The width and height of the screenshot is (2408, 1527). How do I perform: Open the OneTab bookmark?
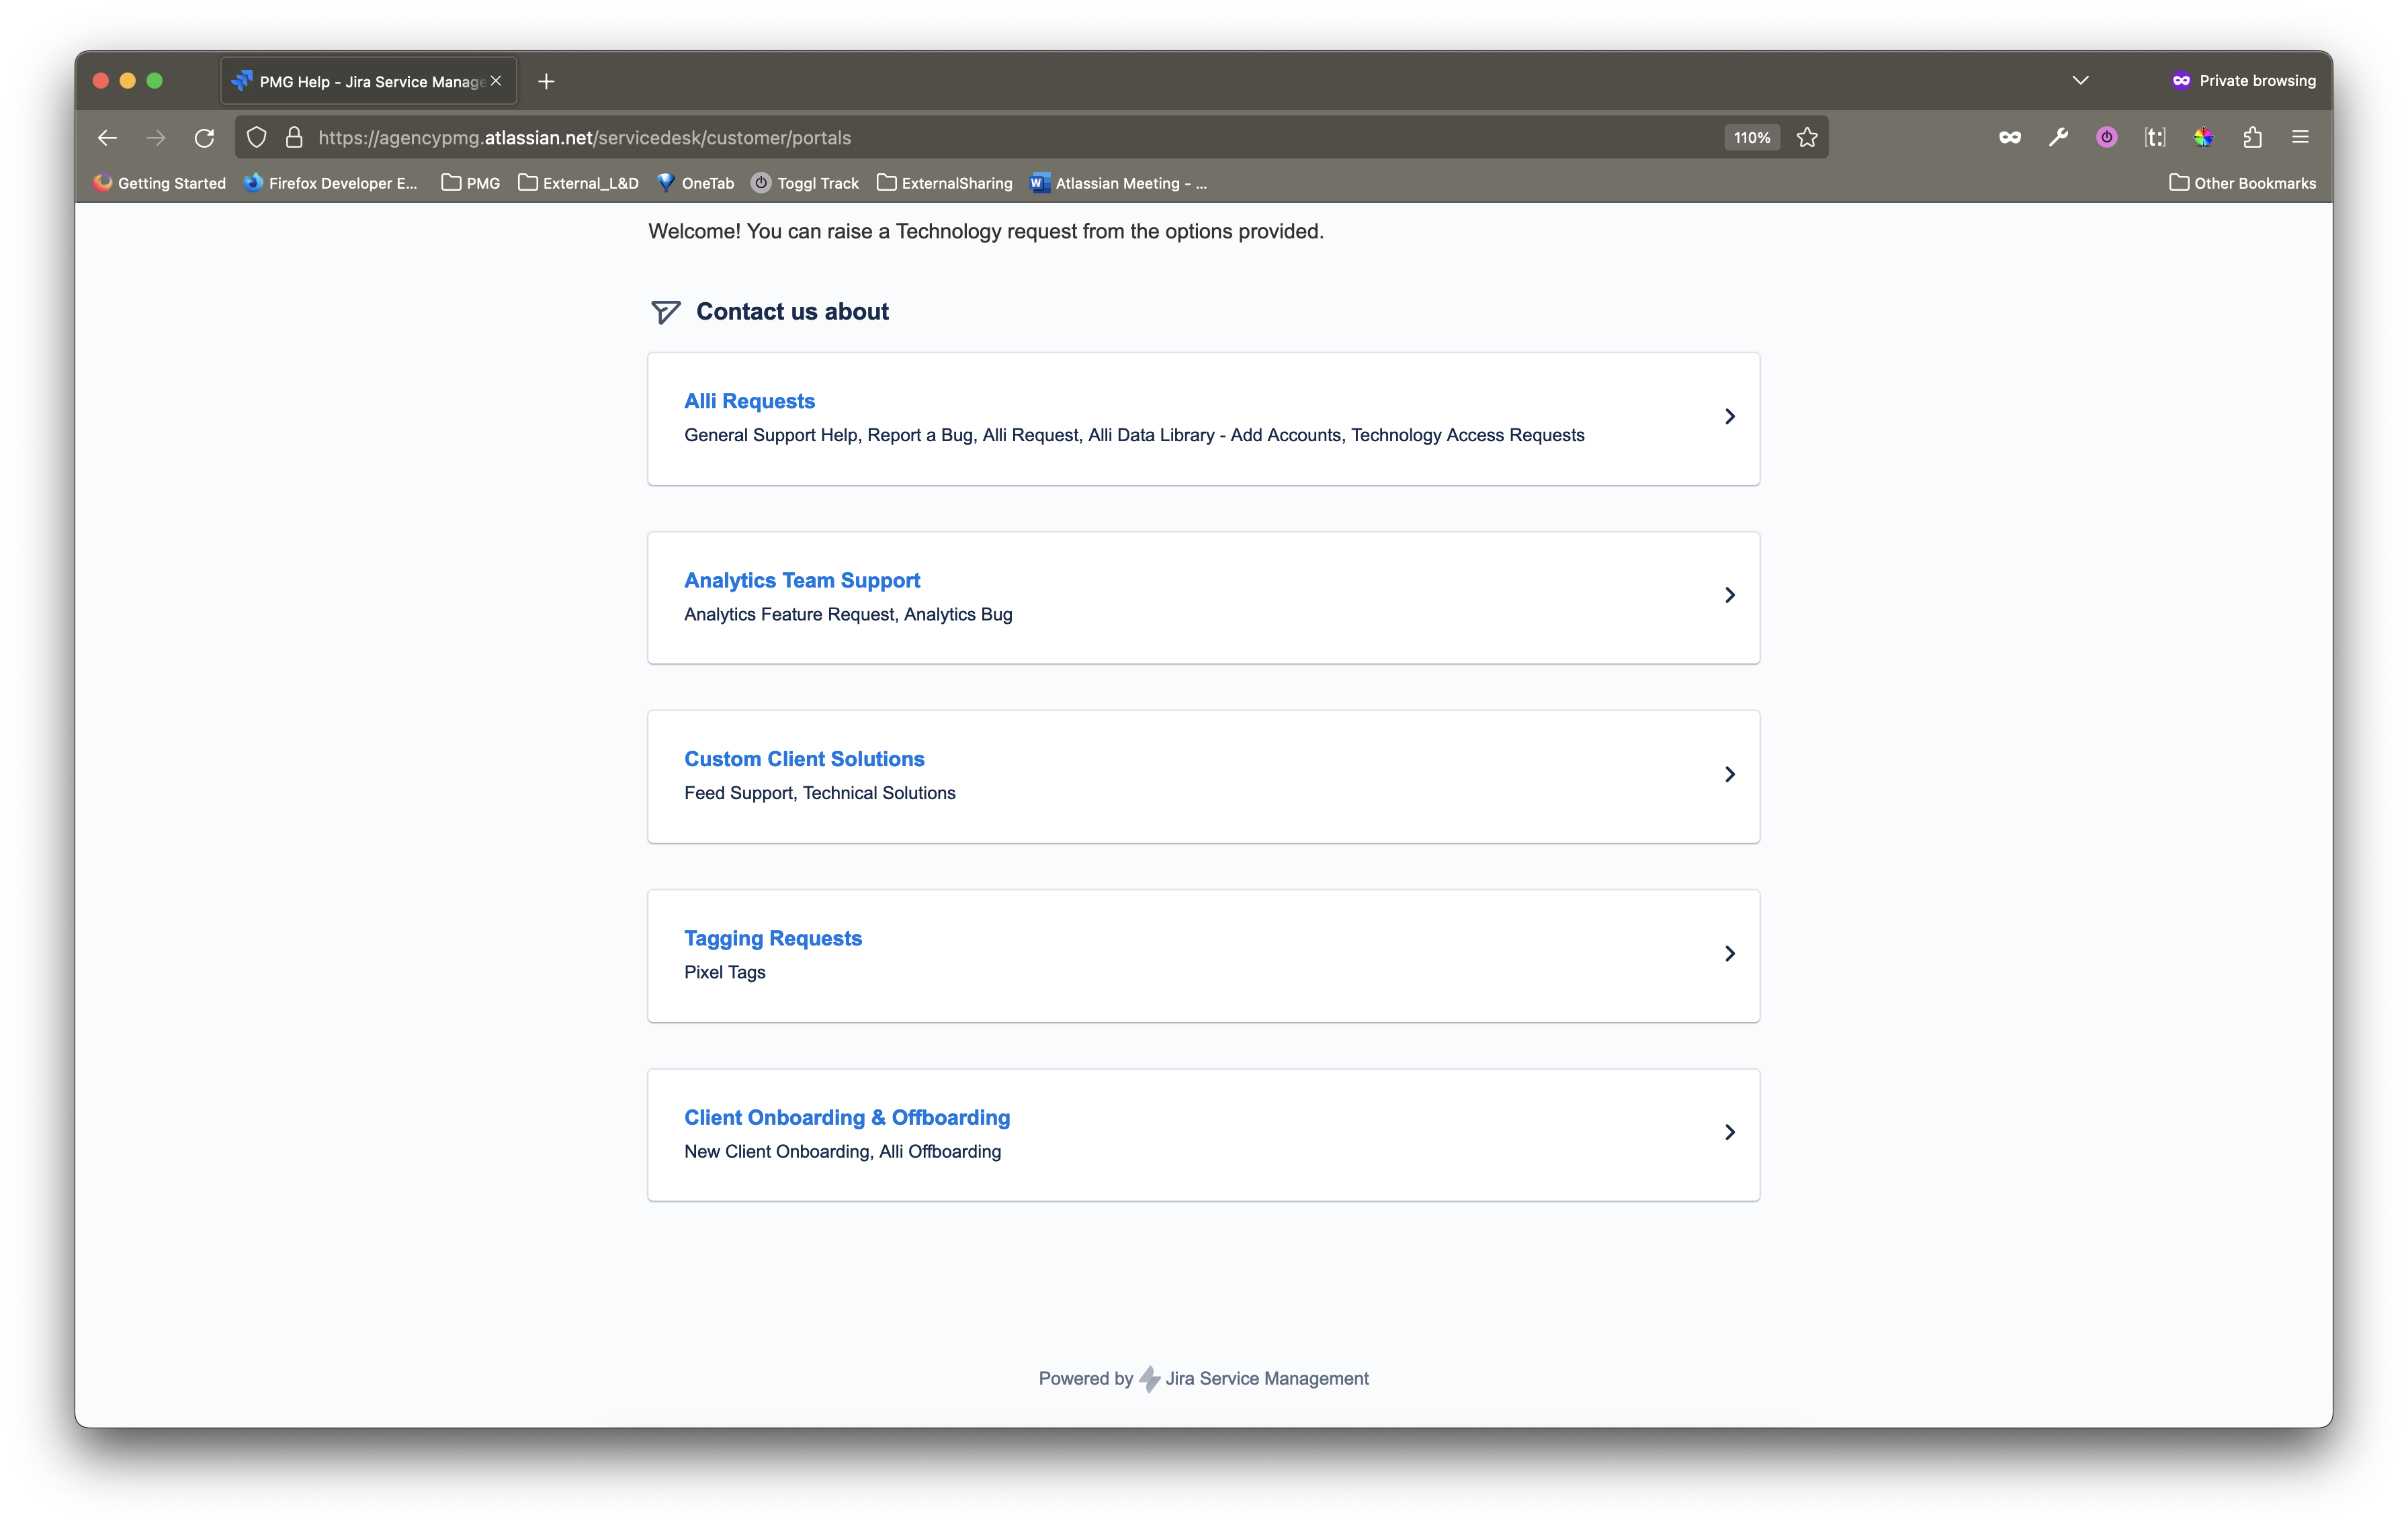coord(696,183)
